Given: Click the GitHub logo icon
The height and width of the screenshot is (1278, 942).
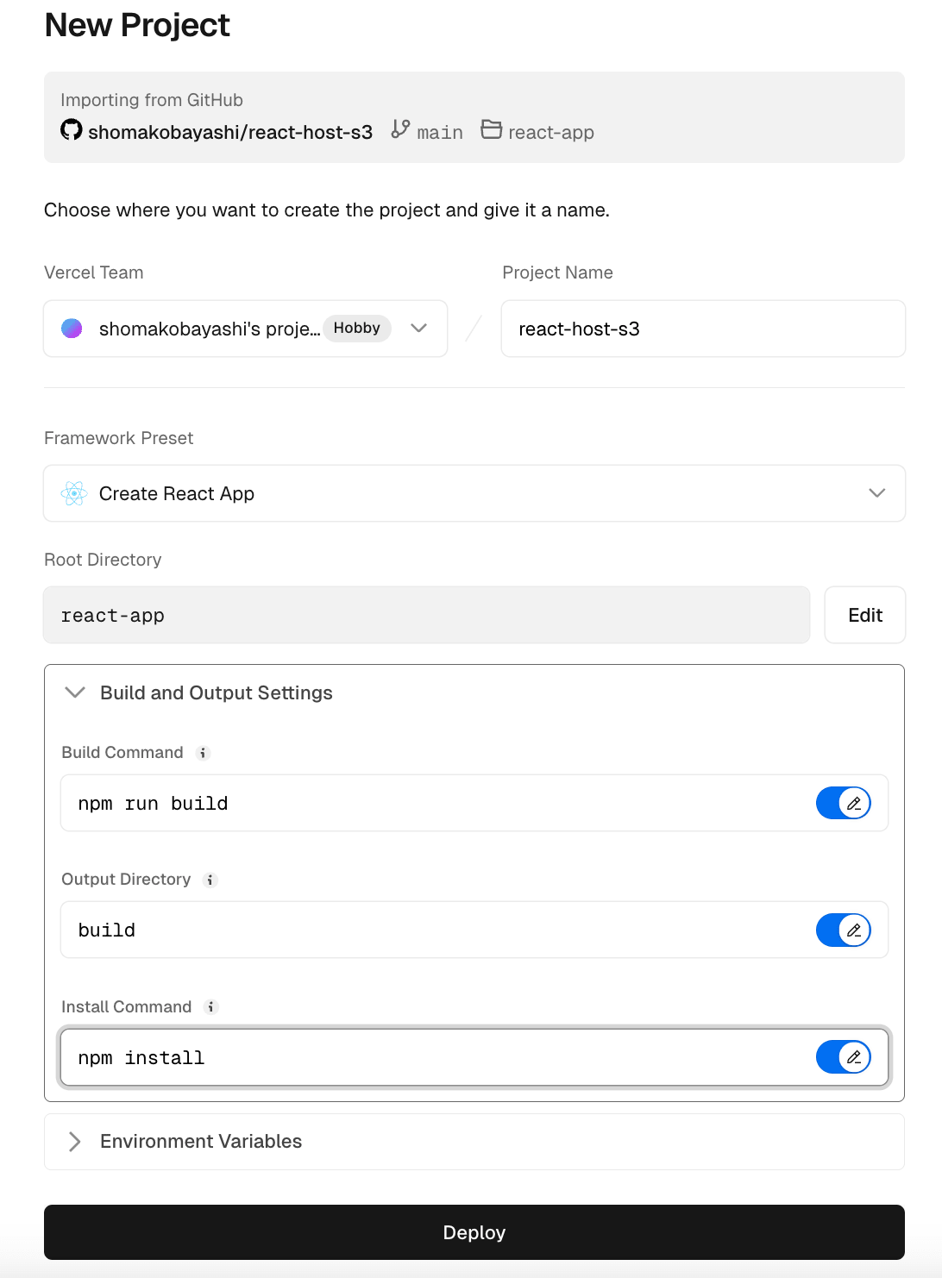Looking at the screenshot, I should (72, 130).
